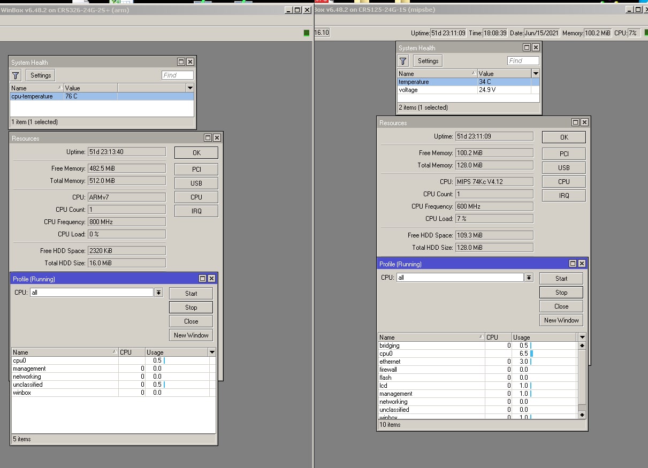Open Settings in left System Health window
648x468 pixels.
point(41,75)
